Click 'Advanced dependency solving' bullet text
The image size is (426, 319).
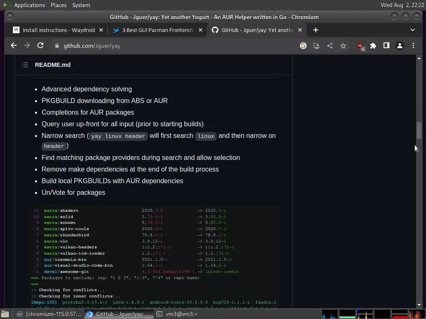click(x=87, y=89)
